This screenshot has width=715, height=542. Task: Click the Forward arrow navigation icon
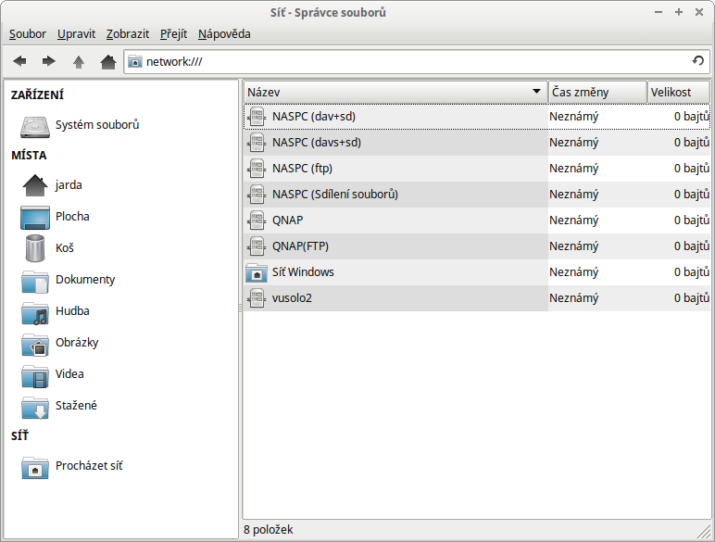click(48, 62)
